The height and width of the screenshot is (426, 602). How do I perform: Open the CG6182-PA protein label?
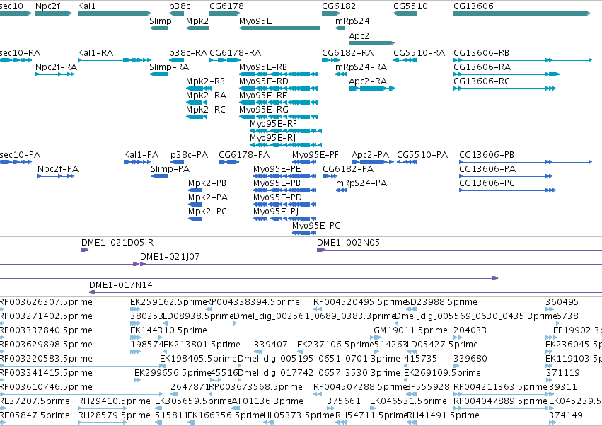348,169
